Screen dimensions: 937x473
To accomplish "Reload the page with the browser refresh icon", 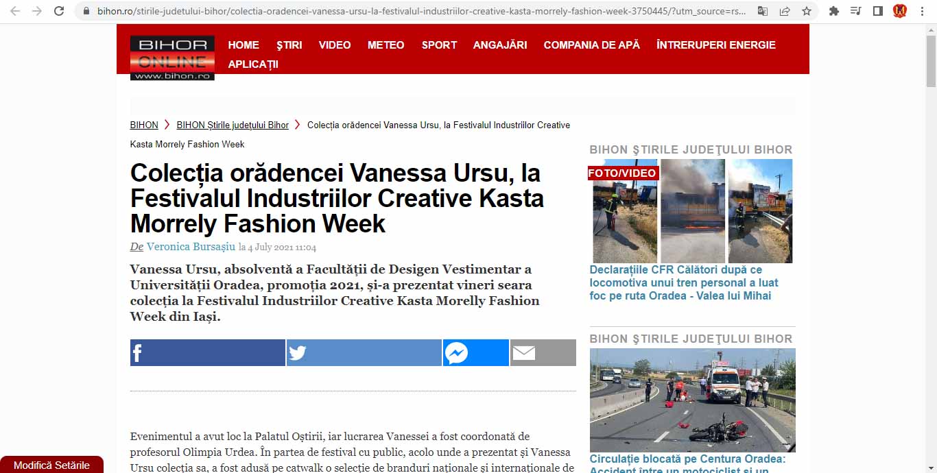I will coord(59,11).
